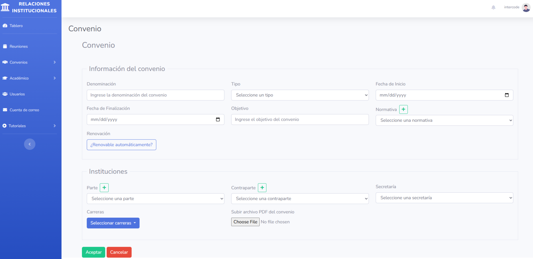Click the institution logo in sidebar header
This screenshot has height=259, width=533.
coord(5,7)
